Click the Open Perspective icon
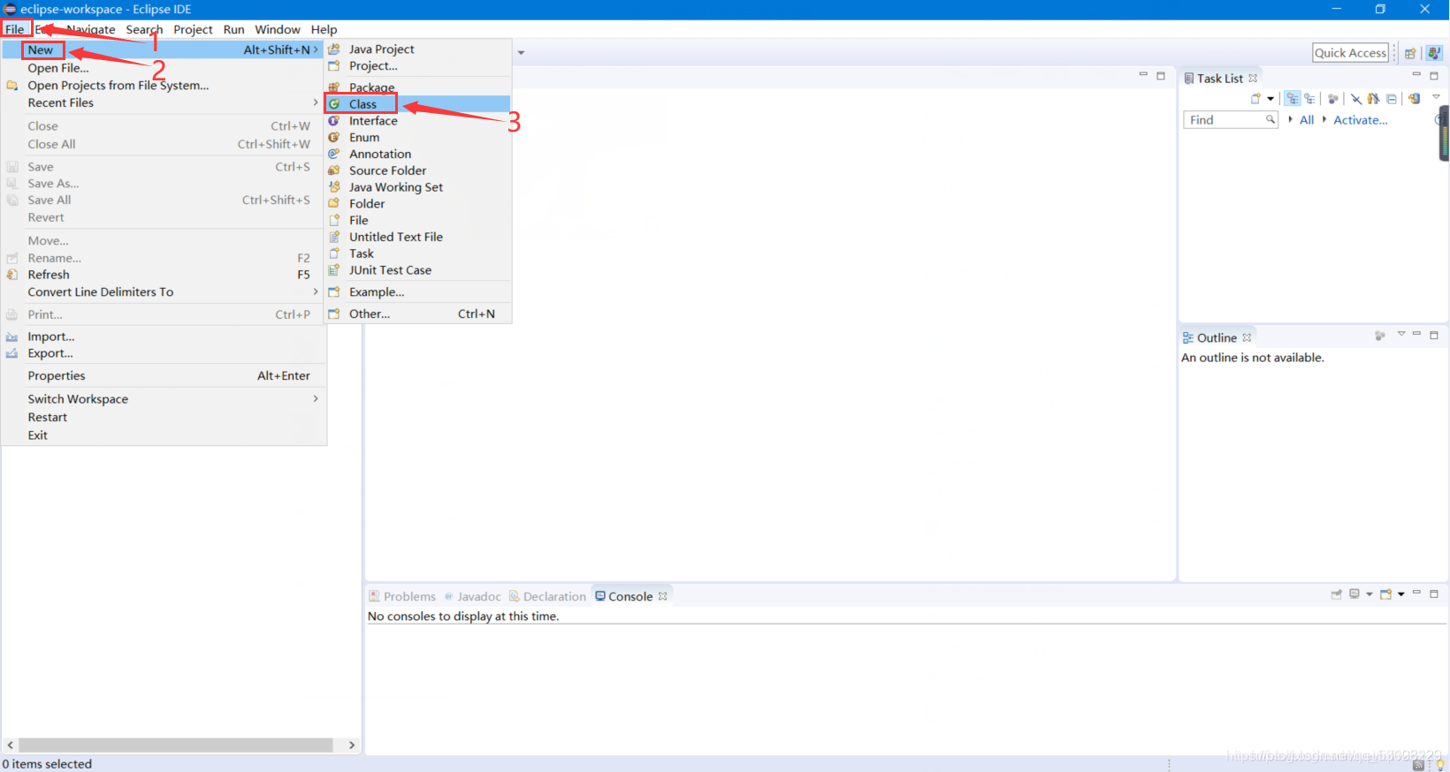This screenshot has width=1450, height=772. [1410, 53]
